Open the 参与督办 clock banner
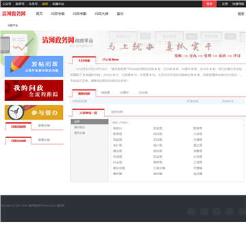 (x=33, y=113)
